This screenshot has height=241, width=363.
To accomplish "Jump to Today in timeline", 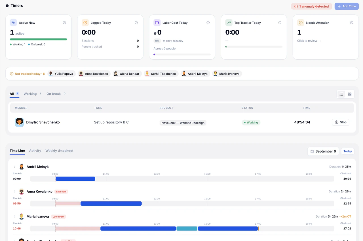I will click(x=348, y=151).
